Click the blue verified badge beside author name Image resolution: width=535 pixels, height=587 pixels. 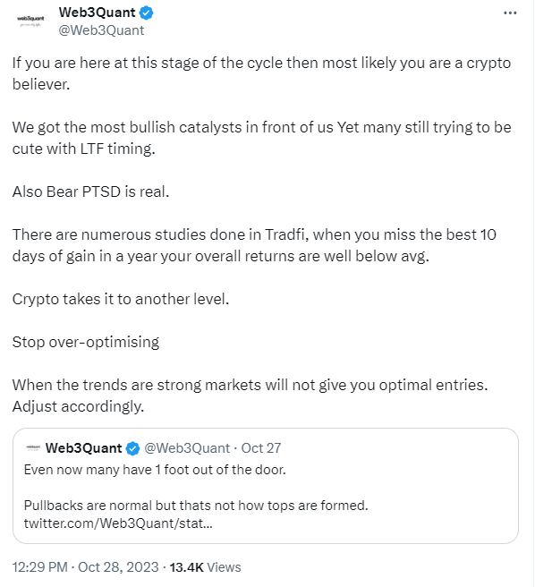click(146, 13)
